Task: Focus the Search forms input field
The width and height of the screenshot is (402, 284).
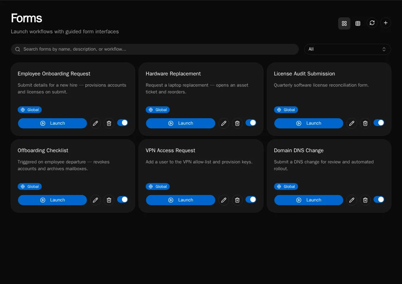Action: pyautogui.click(x=154, y=49)
